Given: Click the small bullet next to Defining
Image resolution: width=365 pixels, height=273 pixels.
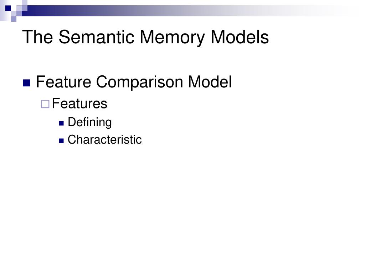Looking at the screenshot, I should [x=61, y=123].
